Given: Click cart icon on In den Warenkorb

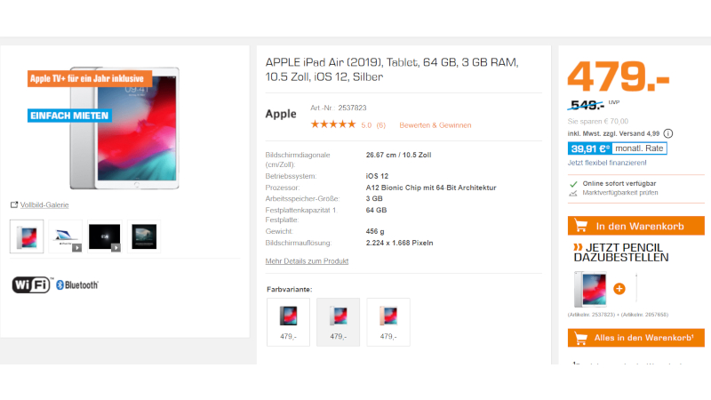Looking at the screenshot, I should point(581,226).
